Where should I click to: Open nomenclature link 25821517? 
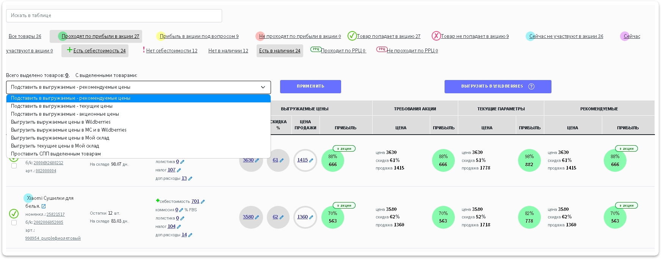[55, 215]
